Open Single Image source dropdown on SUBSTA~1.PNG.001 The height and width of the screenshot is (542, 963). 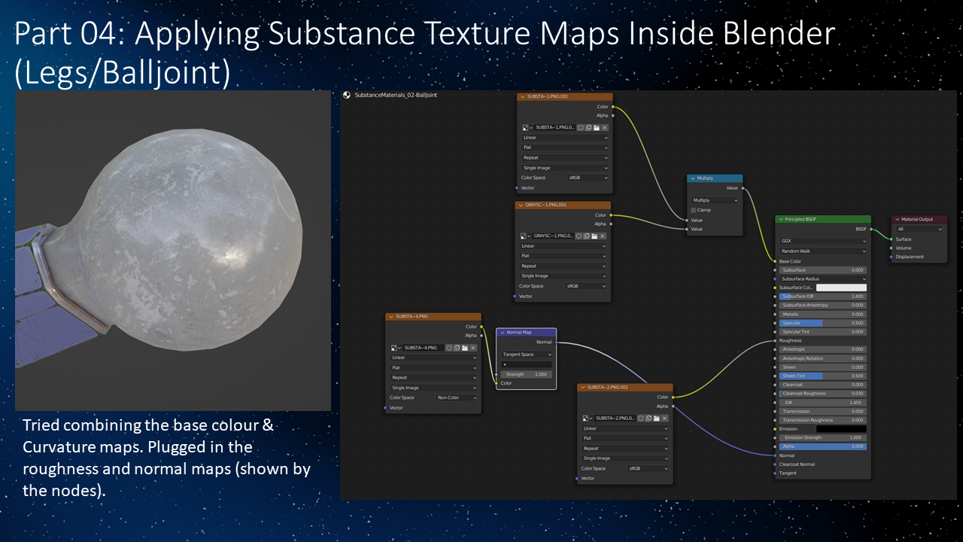coord(565,168)
